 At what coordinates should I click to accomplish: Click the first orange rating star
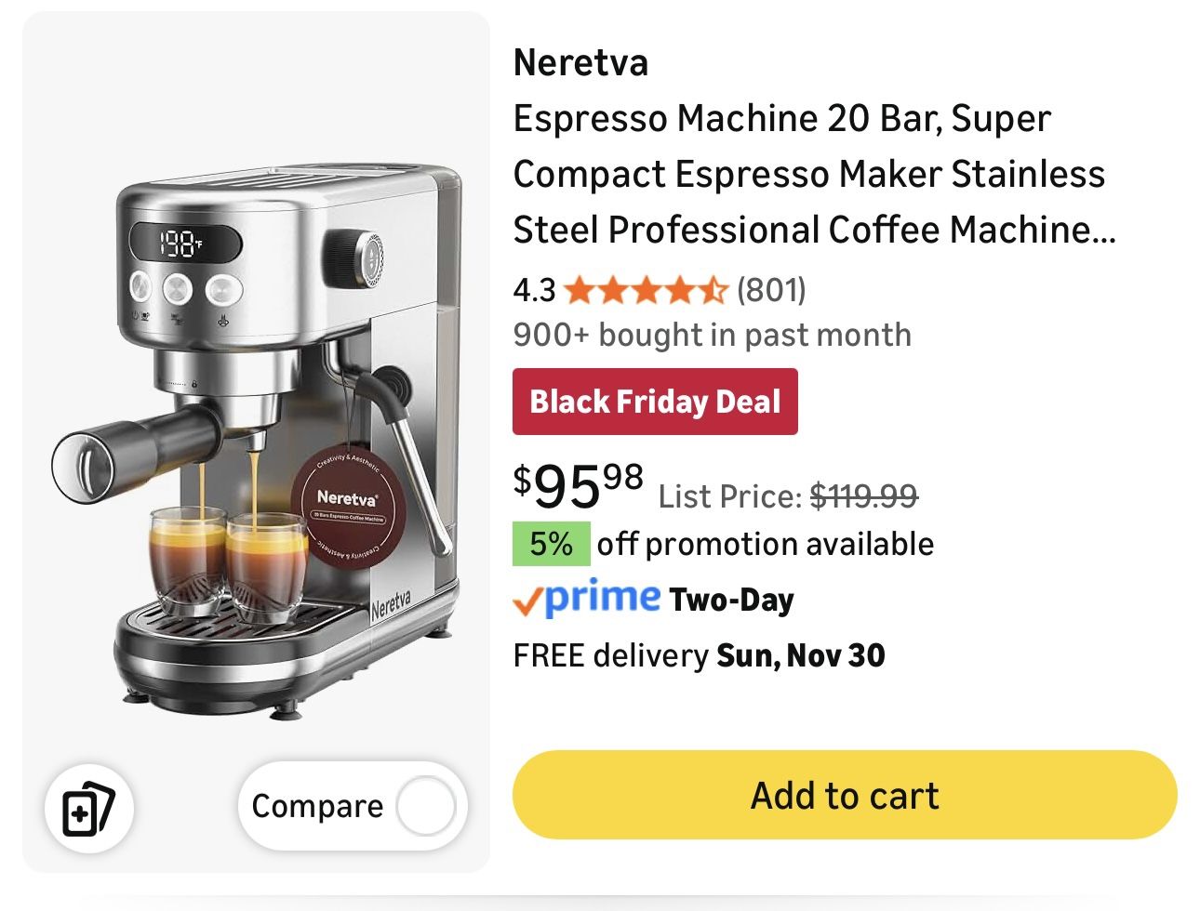point(580,290)
